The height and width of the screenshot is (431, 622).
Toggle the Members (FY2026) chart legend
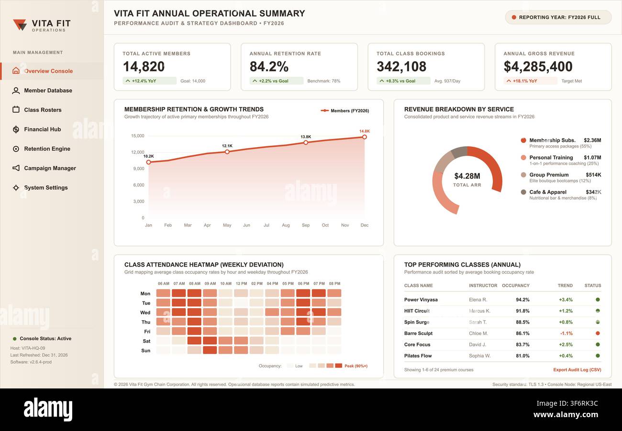344,111
